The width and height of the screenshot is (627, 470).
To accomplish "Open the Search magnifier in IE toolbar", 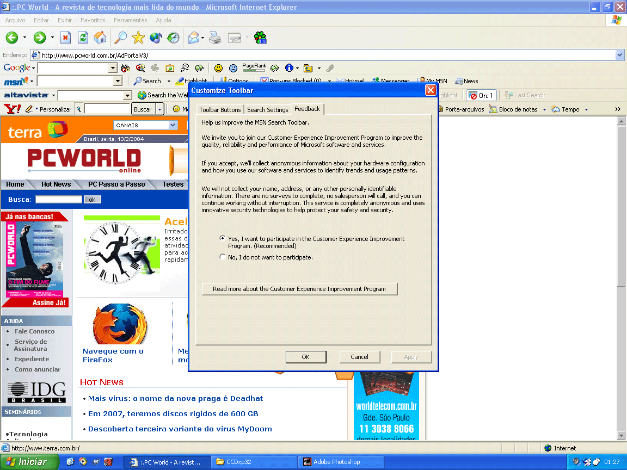I will [x=120, y=38].
